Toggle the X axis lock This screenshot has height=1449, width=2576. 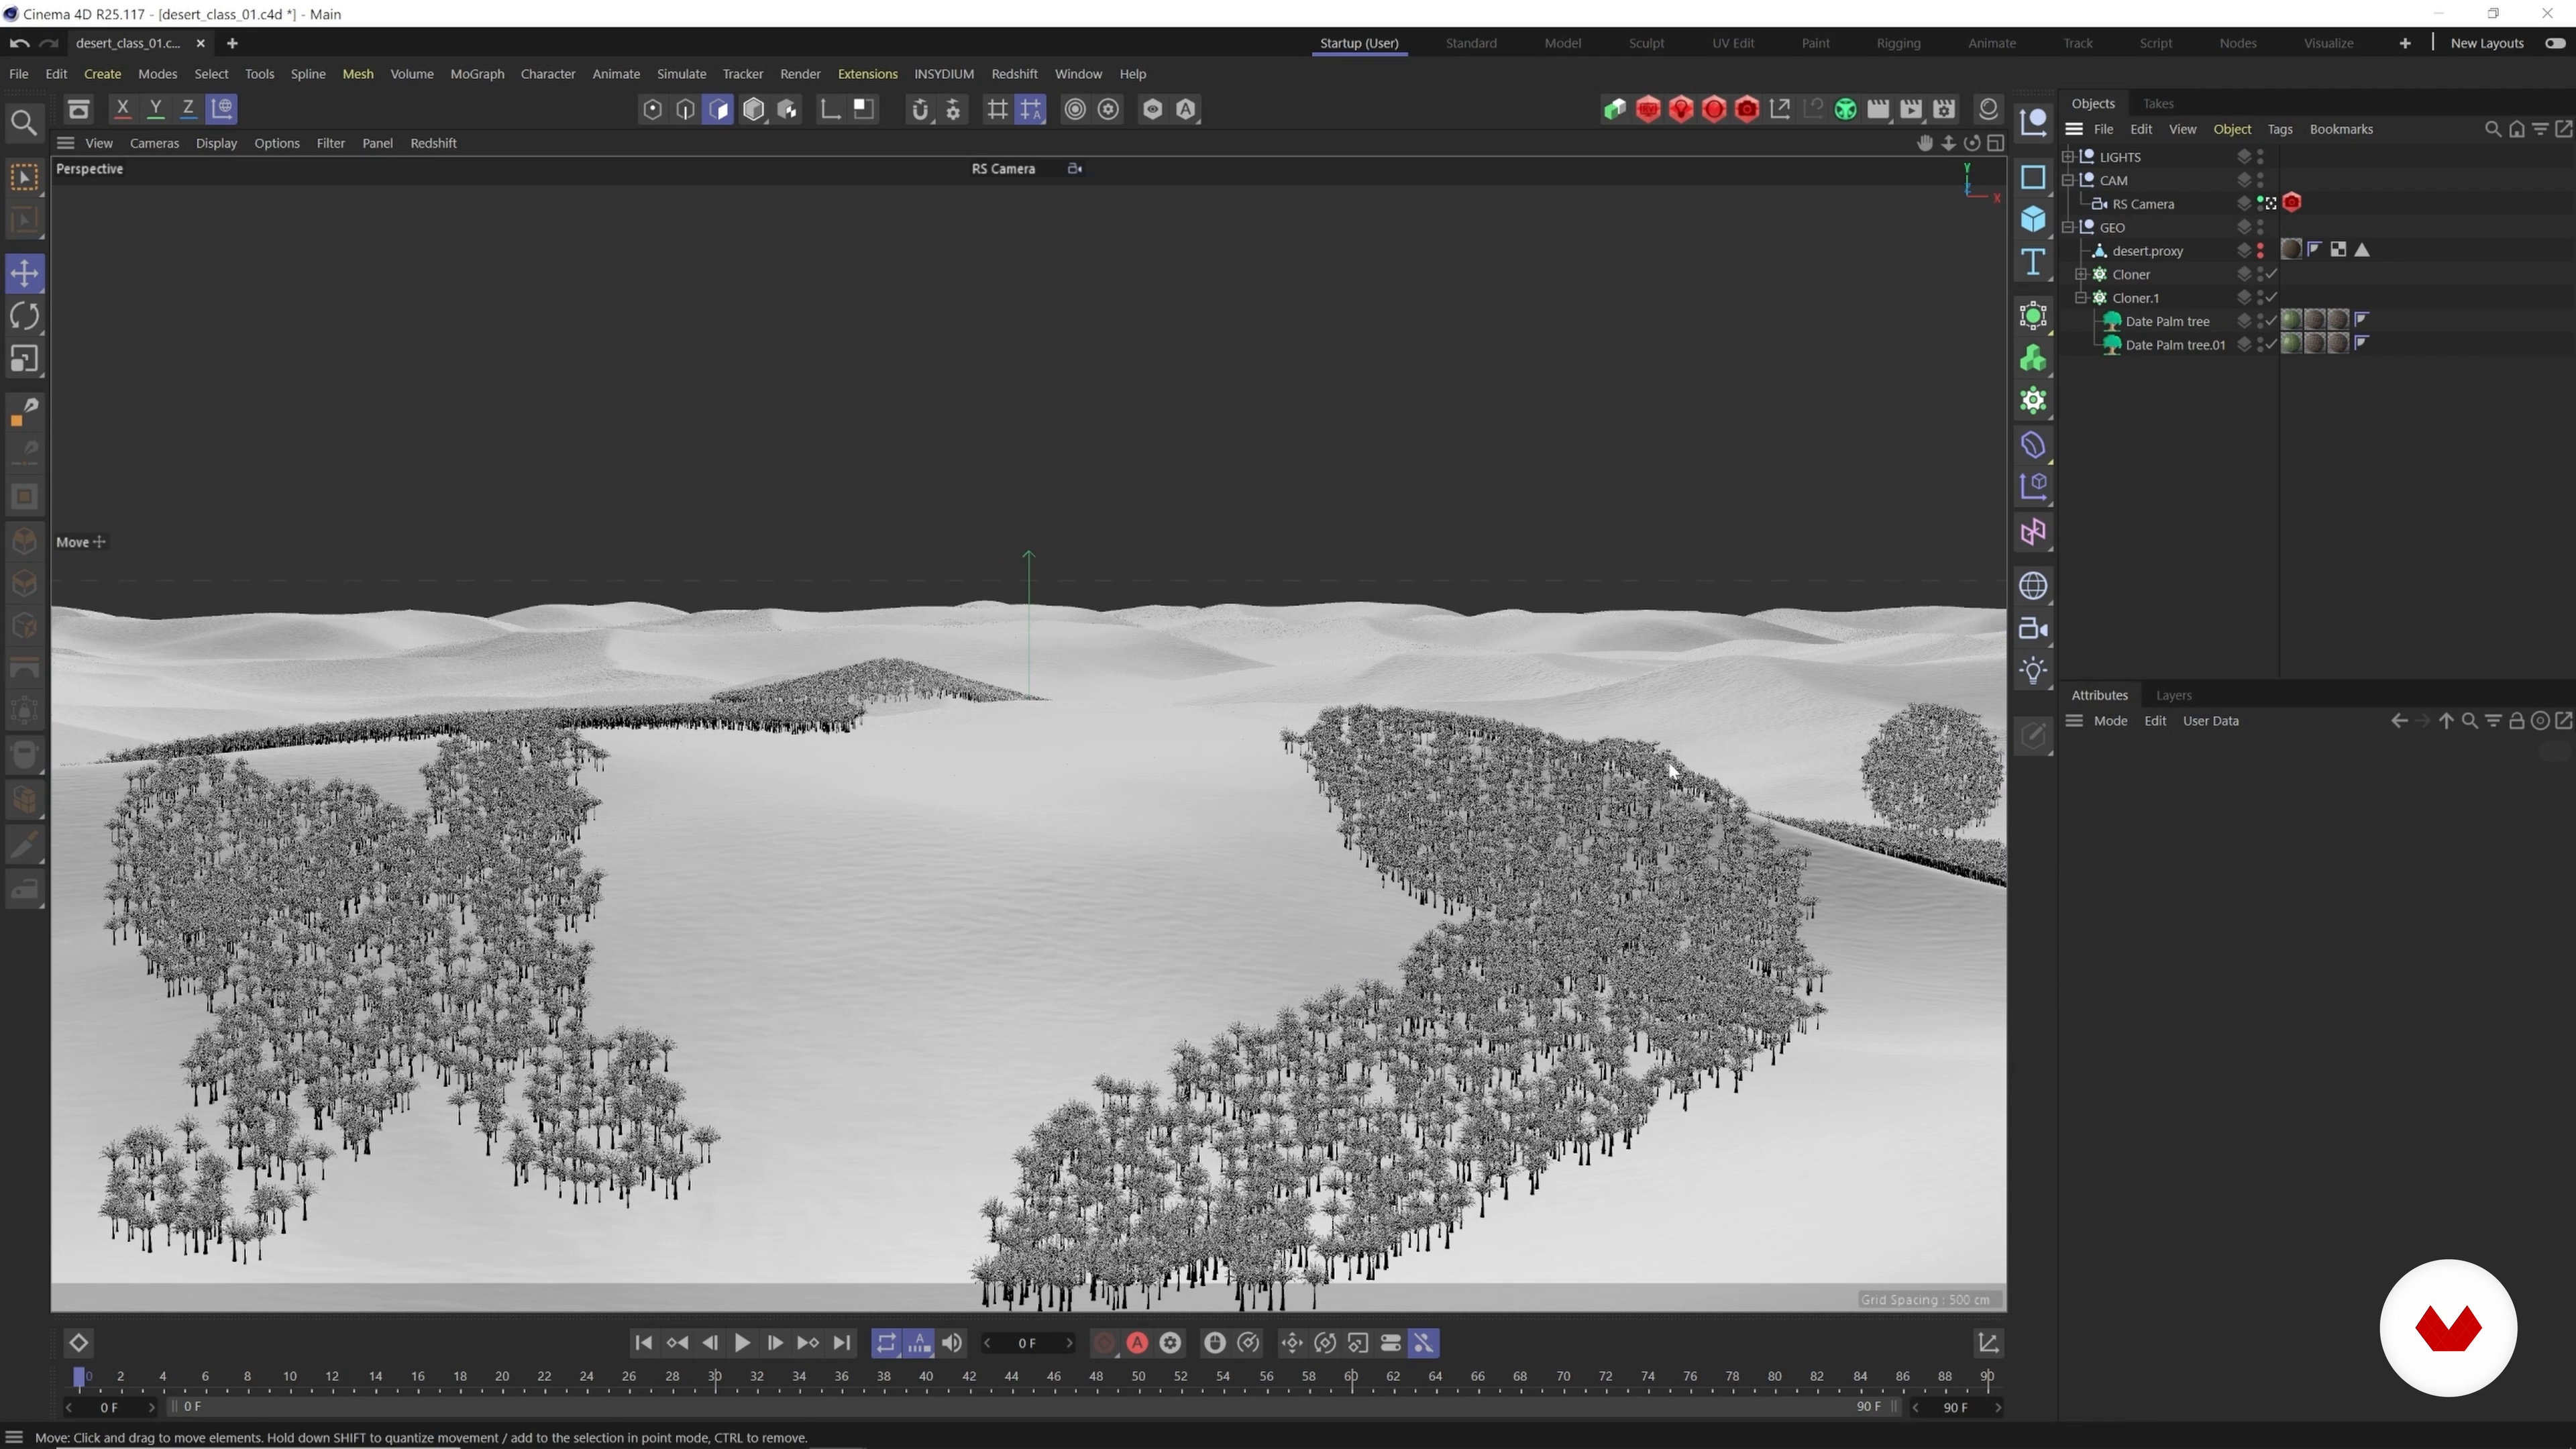pyautogui.click(x=122, y=109)
